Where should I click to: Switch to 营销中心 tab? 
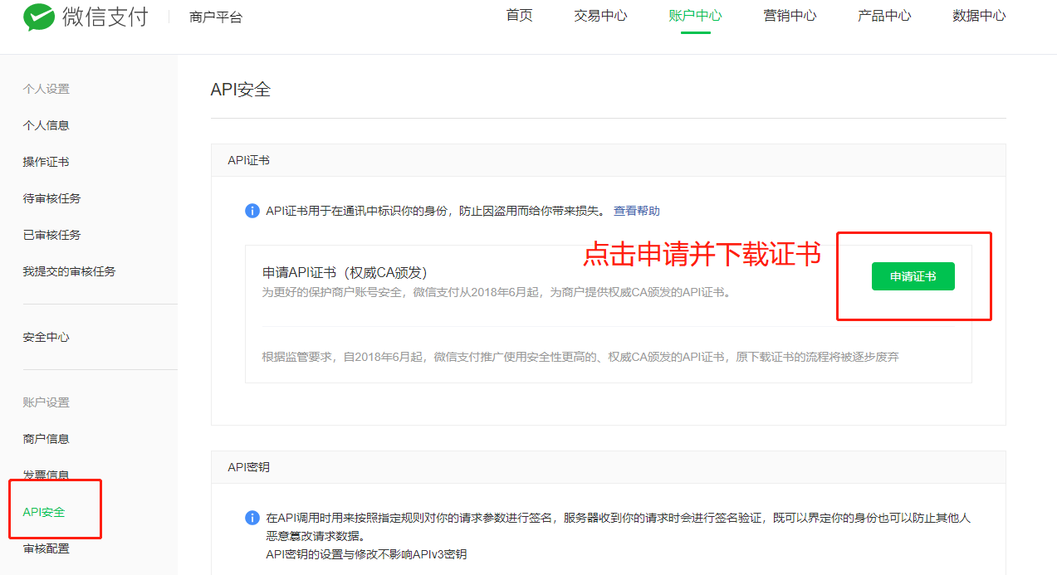[790, 16]
